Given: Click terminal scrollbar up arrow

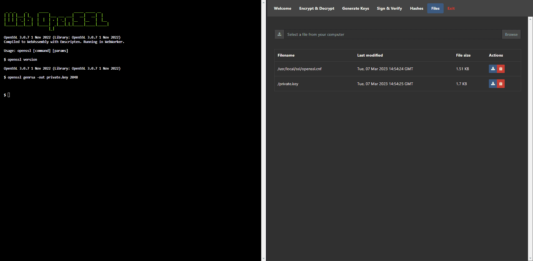Looking at the screenshot, I should point(263,2).
